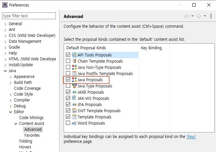216x152 pixels.
Task: Open the 'Keys' preference page link
Action: click(191, 137)
